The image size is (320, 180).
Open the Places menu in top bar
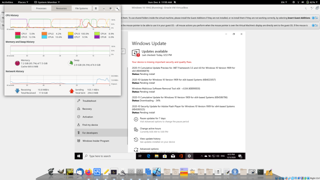pos(23,2)
